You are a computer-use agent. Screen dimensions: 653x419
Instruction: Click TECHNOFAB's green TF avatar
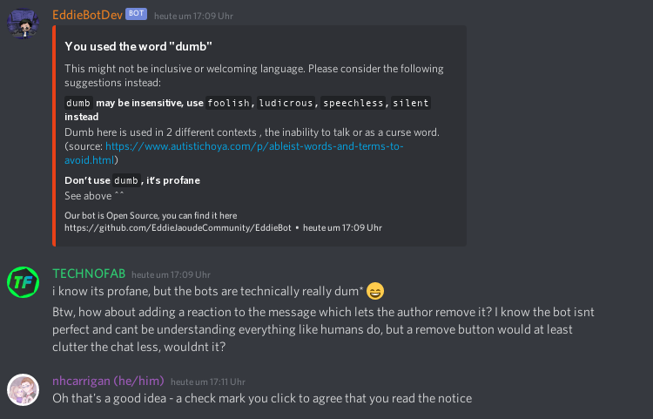click(23, 282)
